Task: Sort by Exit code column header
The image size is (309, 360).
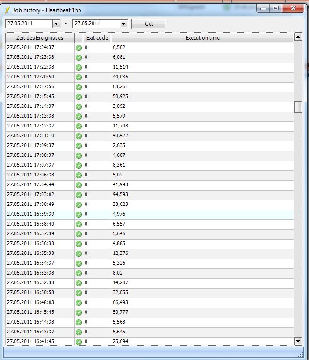Action: point(97,38)
